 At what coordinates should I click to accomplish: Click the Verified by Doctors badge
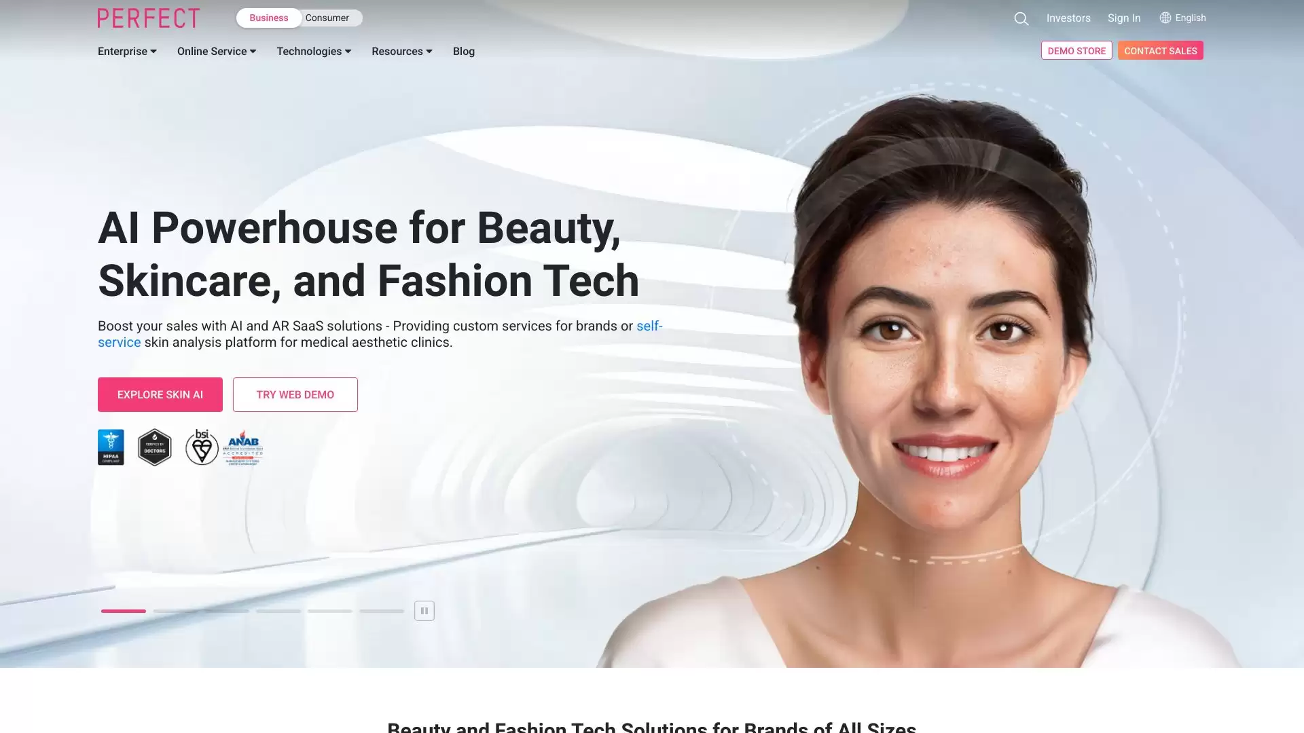(155, 447)
